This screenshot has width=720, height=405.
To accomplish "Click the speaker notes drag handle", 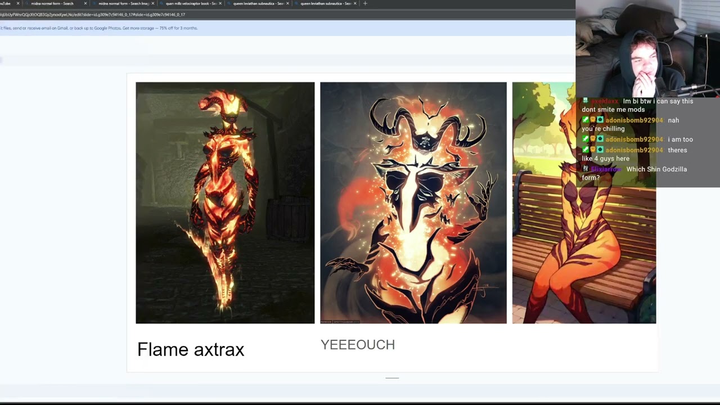I will [x=392, y=378].
